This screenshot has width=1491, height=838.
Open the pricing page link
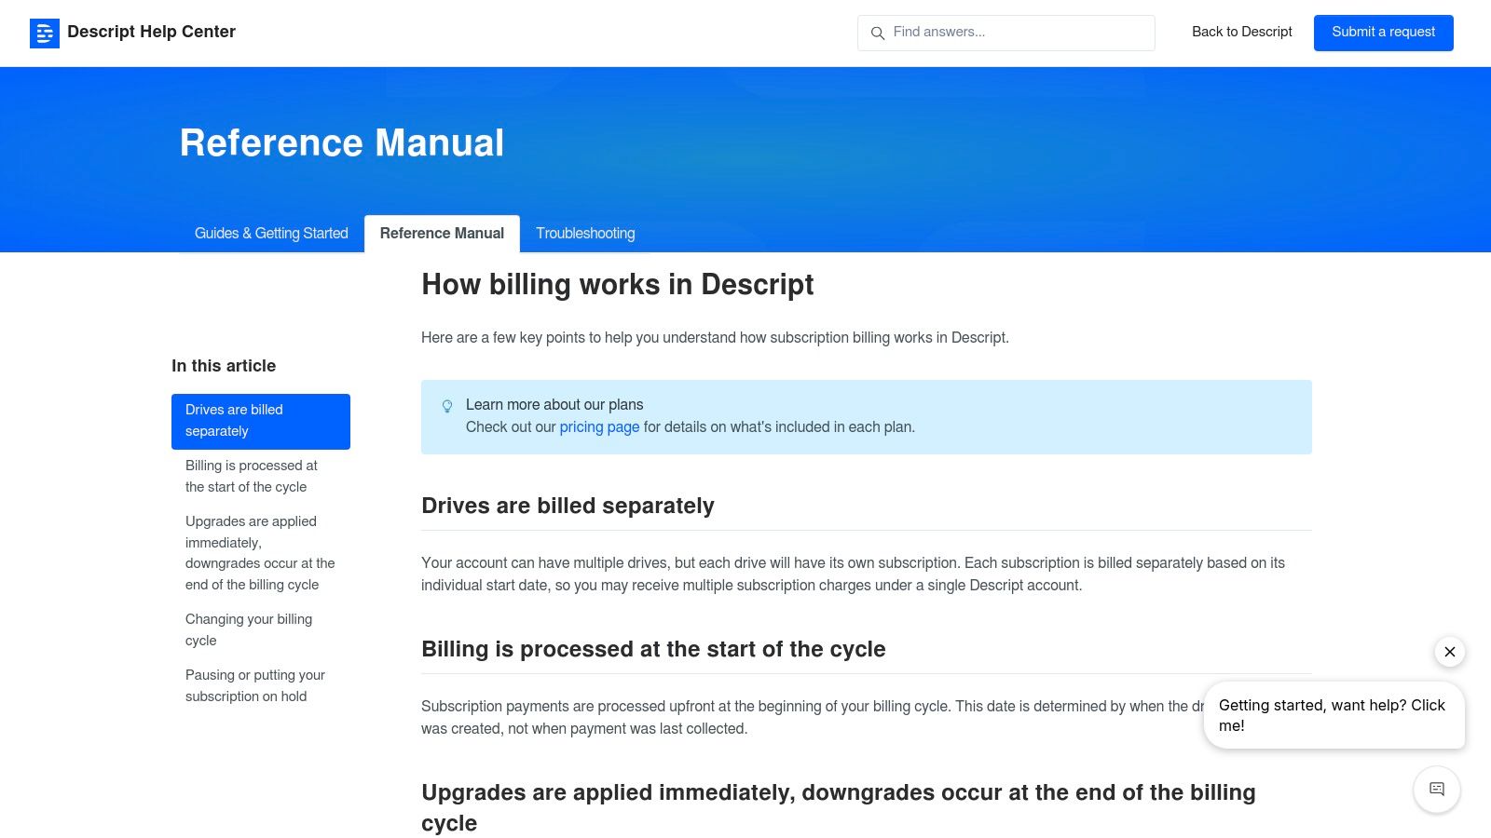click(599, 427)
